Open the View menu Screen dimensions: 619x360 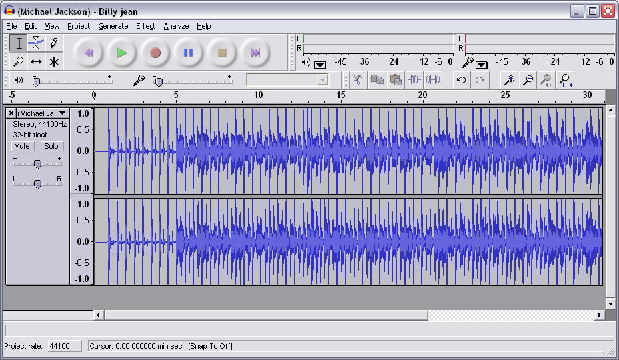[x=52, y=26]
